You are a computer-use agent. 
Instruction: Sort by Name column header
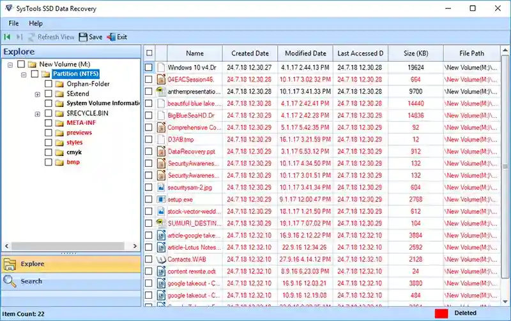click(195, 53)
